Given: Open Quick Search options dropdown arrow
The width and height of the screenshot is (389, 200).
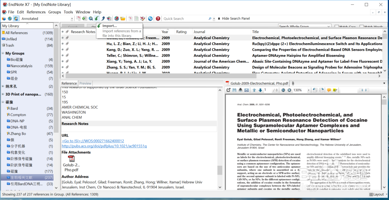Looking at the screenshot, I should coord(214,19).
